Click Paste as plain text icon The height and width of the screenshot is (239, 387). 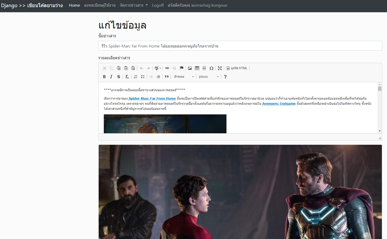point(126,68)
